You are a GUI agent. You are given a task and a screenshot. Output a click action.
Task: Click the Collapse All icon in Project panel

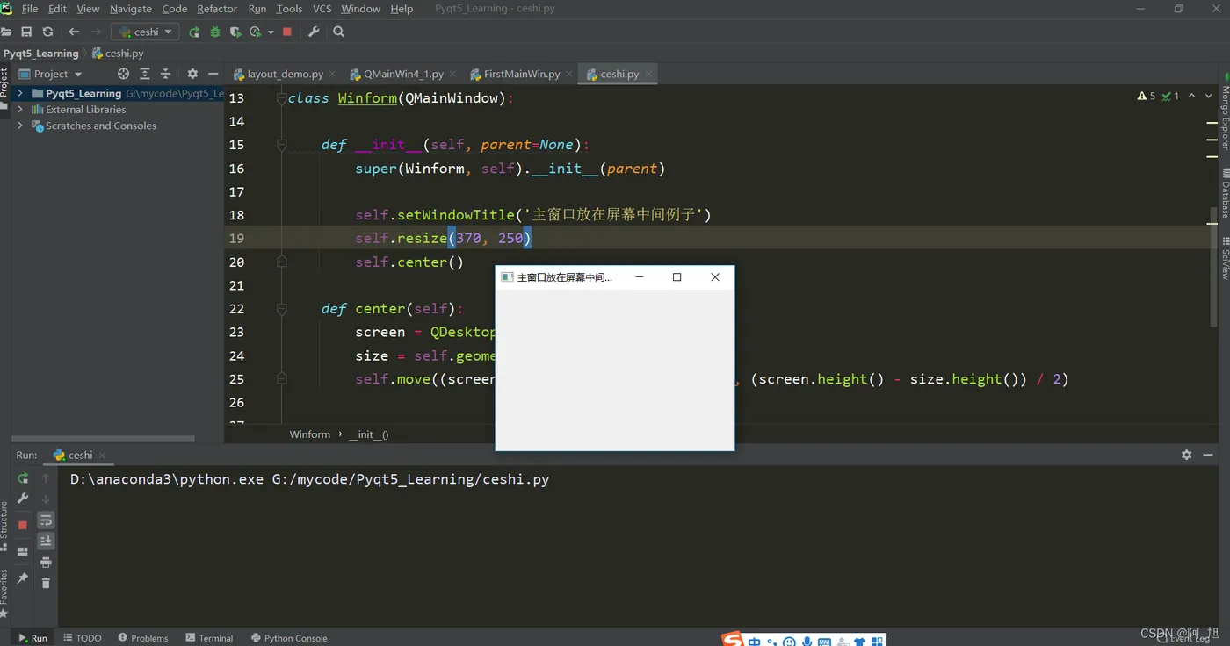click(x=165, y=74)
